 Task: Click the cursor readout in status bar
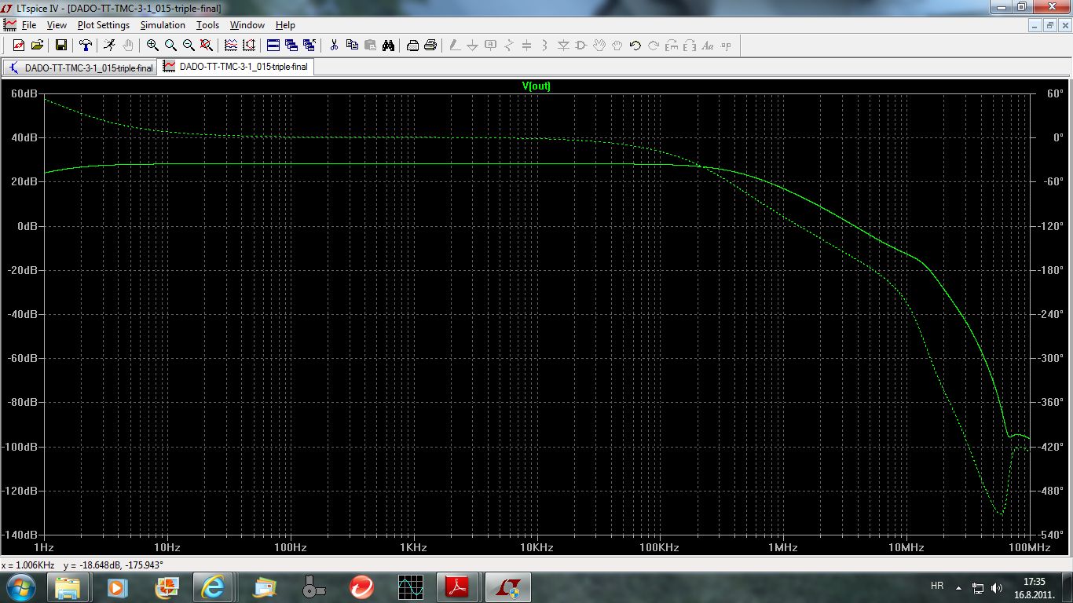82,565
